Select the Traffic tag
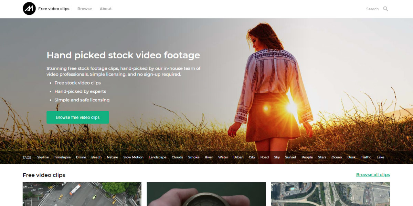Viewport: 413px width, 206px height. click(x=366, y=157)
